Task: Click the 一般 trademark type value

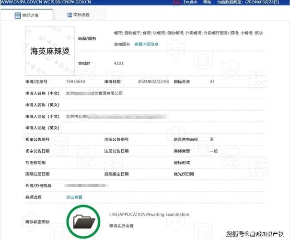Action: tap(214, 151)
